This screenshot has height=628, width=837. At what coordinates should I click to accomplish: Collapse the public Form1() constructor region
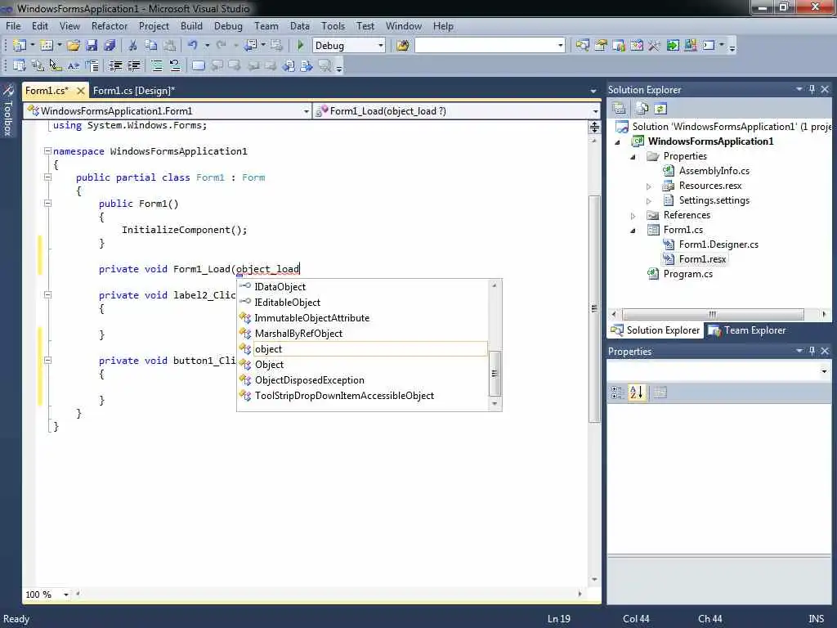(47, 204)
